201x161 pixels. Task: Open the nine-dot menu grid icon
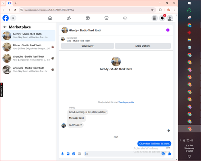(x=155, y=18)
